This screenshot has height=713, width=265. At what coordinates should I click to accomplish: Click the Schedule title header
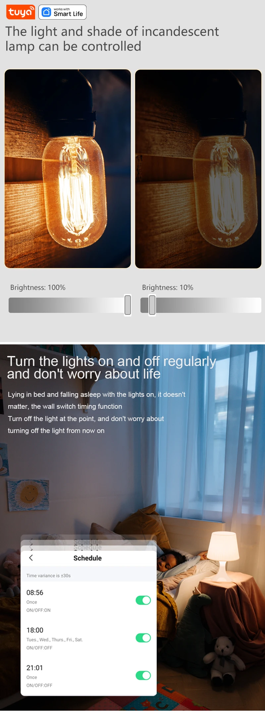[87, 558]
